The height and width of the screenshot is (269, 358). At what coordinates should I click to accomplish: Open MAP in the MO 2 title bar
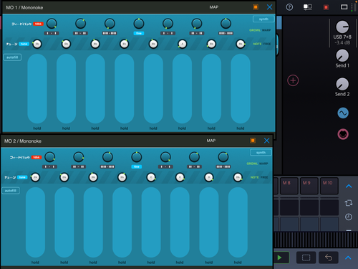point(211,141)
